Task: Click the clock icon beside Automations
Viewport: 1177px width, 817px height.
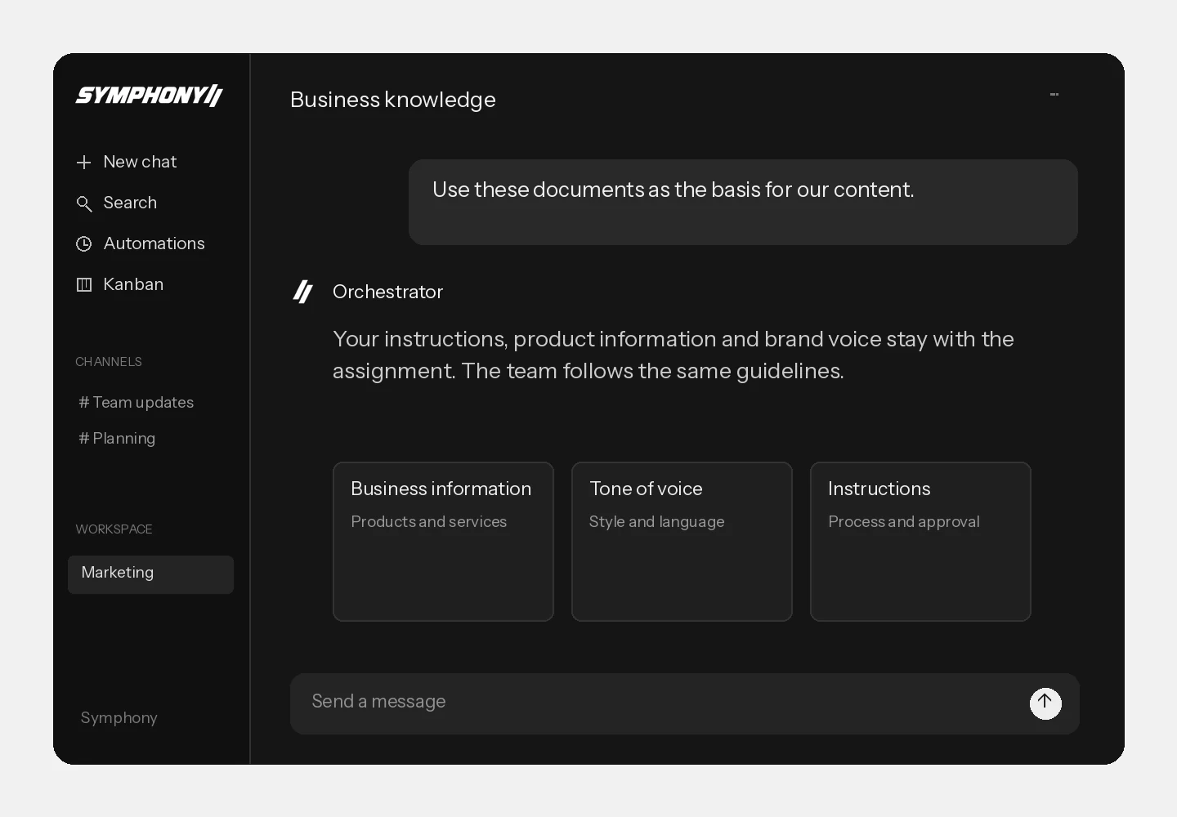Action: click(x=83, y=243)
